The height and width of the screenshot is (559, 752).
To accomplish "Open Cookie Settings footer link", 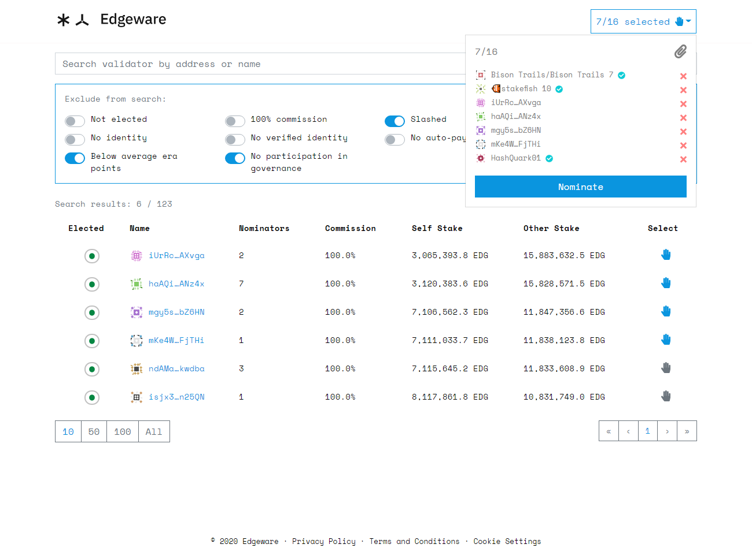I will pyautogui.click(x=507, y=541).
